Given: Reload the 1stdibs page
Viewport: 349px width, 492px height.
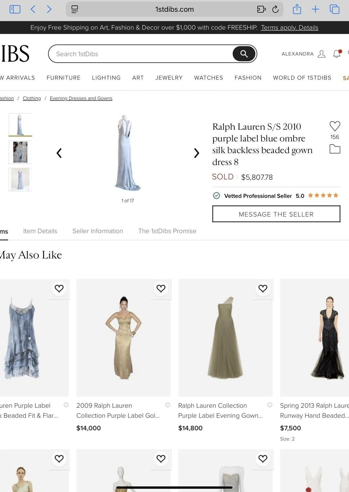Looking at the screenshot, I should tap(276, 9).
